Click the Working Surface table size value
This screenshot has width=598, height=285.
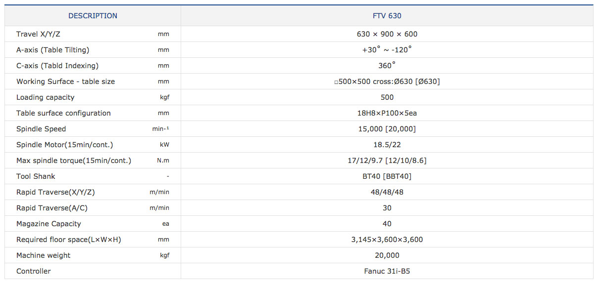[x=387, y=81]
